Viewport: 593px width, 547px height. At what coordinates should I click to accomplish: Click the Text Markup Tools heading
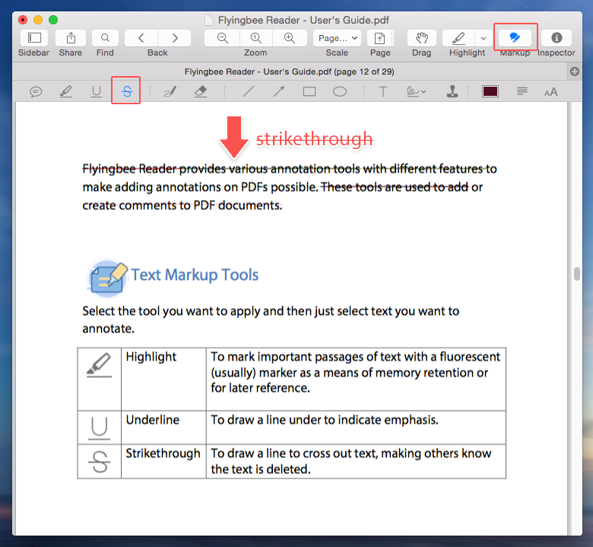coord(195,275)
